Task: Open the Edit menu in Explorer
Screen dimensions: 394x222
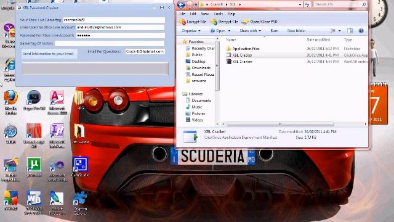Action: (193, 14)
